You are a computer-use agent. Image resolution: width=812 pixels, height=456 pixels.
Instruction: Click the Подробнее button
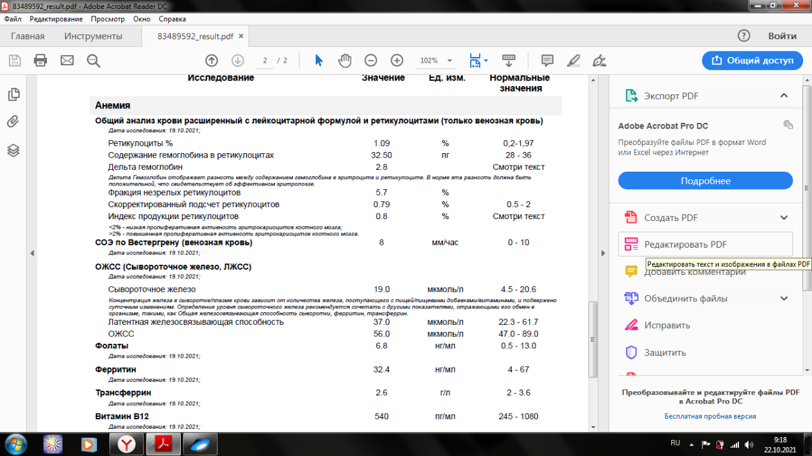tap(705, 180)
